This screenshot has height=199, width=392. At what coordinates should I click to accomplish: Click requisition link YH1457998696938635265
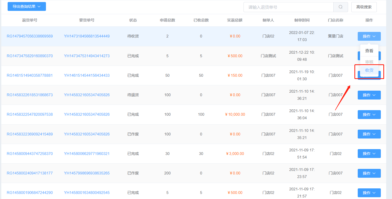[x=87, y=173]
